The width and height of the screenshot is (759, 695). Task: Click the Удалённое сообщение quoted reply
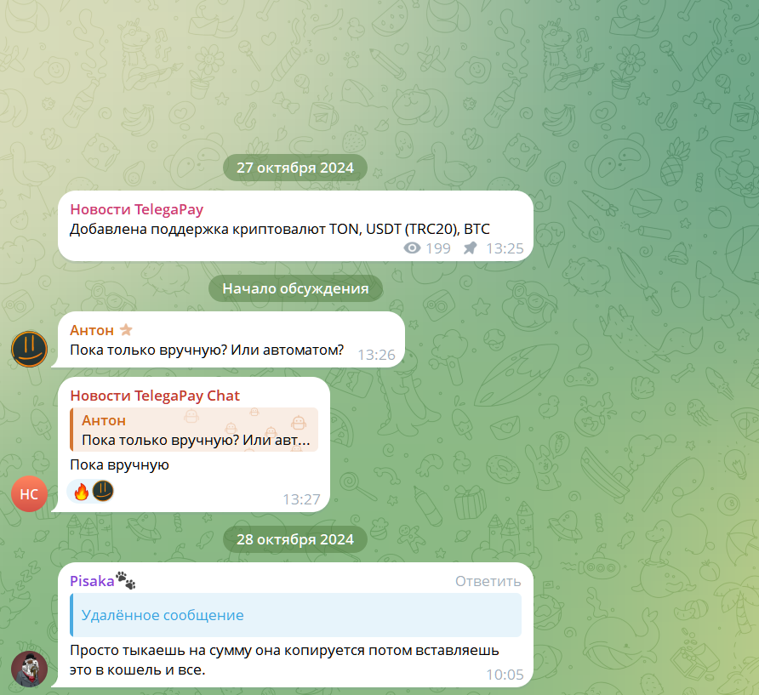click(296, 615)
